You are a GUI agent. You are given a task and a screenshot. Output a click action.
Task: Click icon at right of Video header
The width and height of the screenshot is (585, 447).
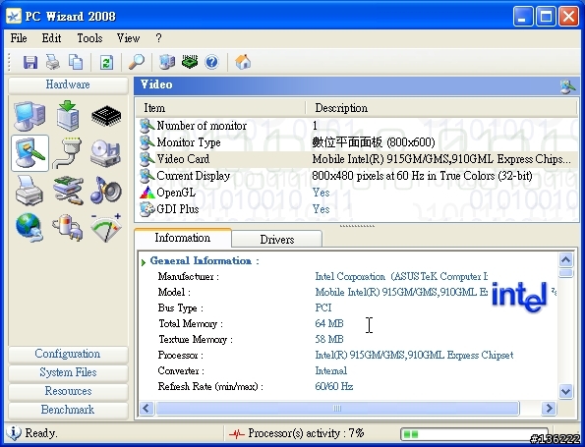pyautogui.click(x=568, y=86)
